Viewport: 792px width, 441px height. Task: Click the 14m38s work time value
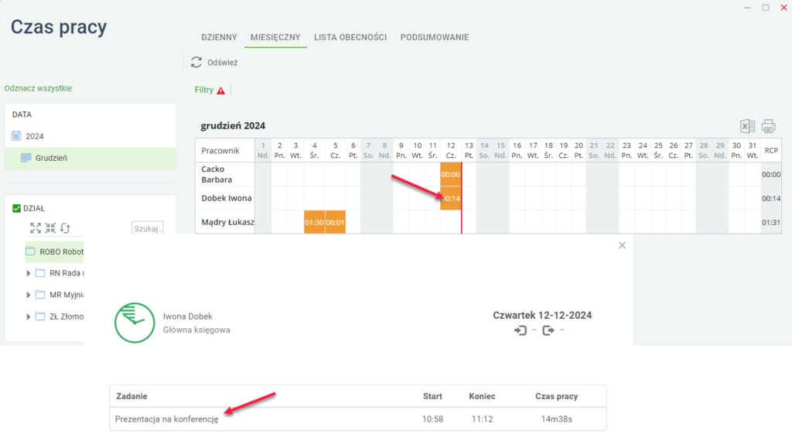[556, 419]
